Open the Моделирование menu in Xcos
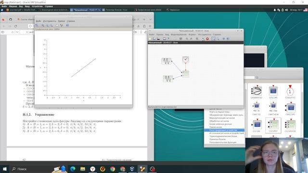 coord(179,35)
